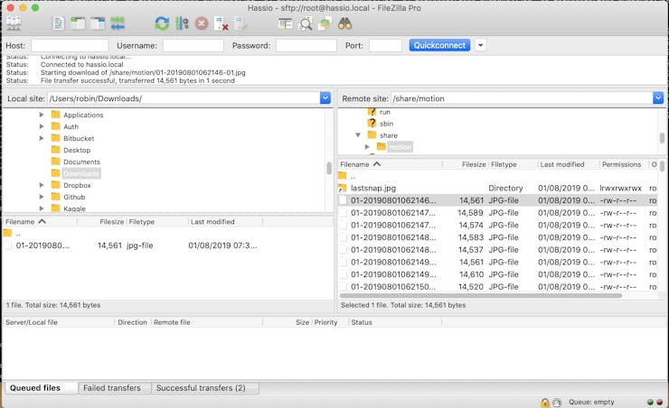Select the sbin folder in remote tree

pyautogui.click(x=387, y=124)
